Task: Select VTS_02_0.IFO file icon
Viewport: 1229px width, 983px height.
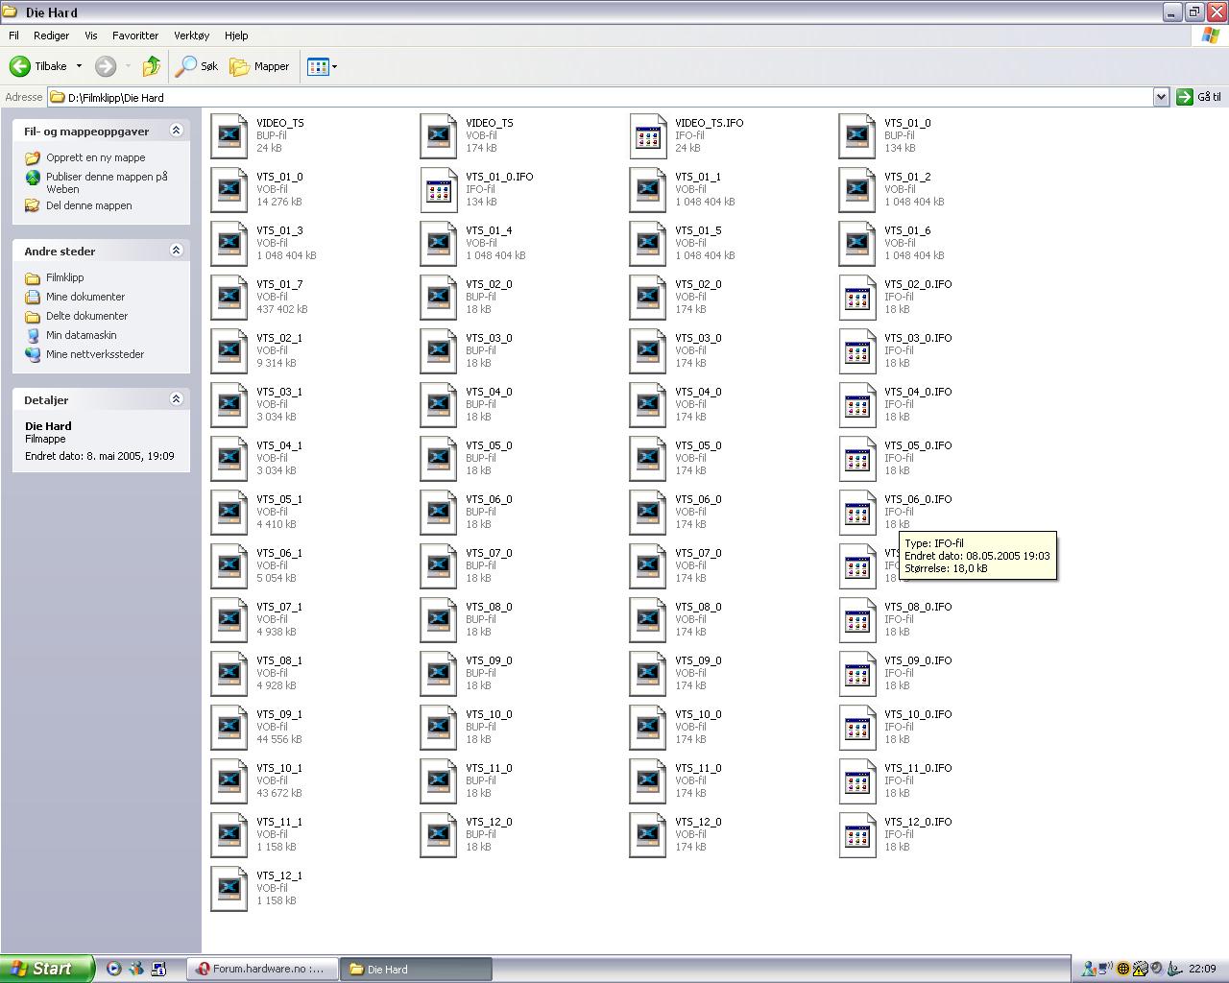Action: pyautogui.click(x=857, y=297)
